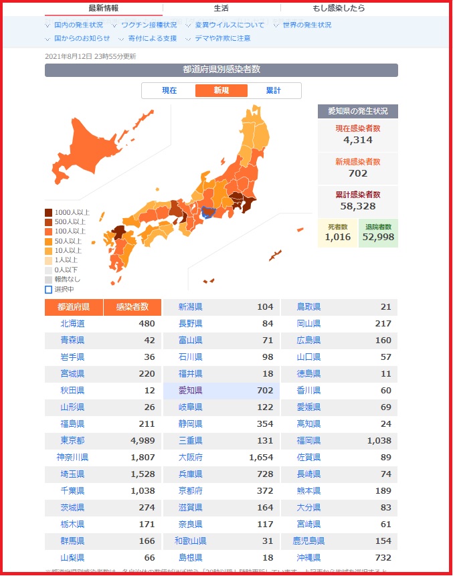Open 青森県 prefecture link
Image resolution: width=453 pixels, height=576 pixels.
pos(72,340)
